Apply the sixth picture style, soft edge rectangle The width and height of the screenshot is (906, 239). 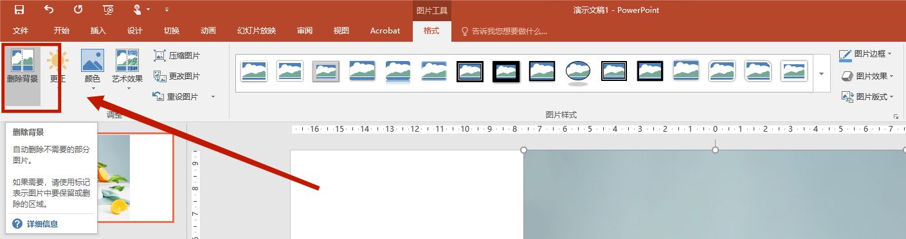(434, 71)
